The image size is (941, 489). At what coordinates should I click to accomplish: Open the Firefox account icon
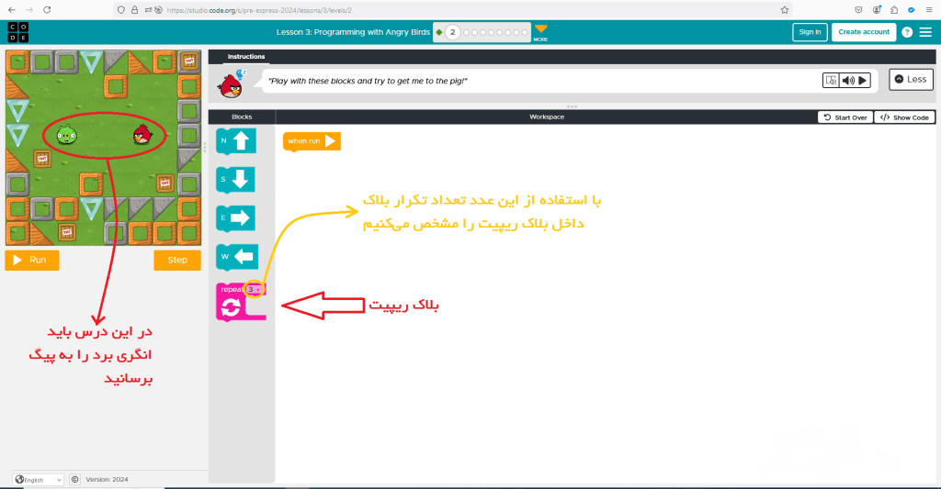877,10
